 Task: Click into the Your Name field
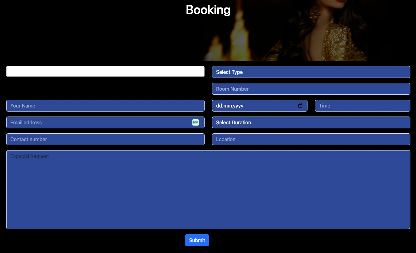pos(105,106)
